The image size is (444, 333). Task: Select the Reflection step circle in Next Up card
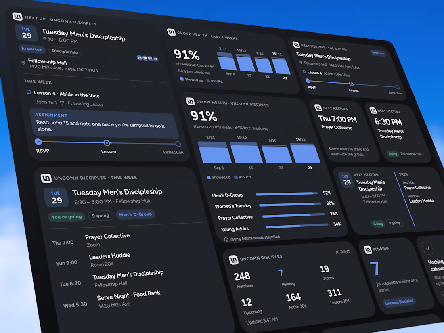pos(178,144)
